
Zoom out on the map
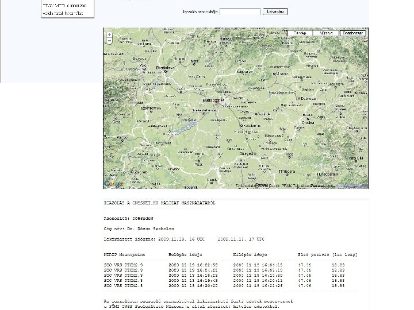click(x=109, y=41)
